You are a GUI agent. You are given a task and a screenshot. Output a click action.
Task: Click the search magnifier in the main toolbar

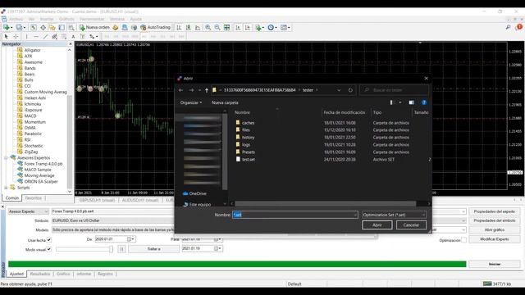pos(508,27)
